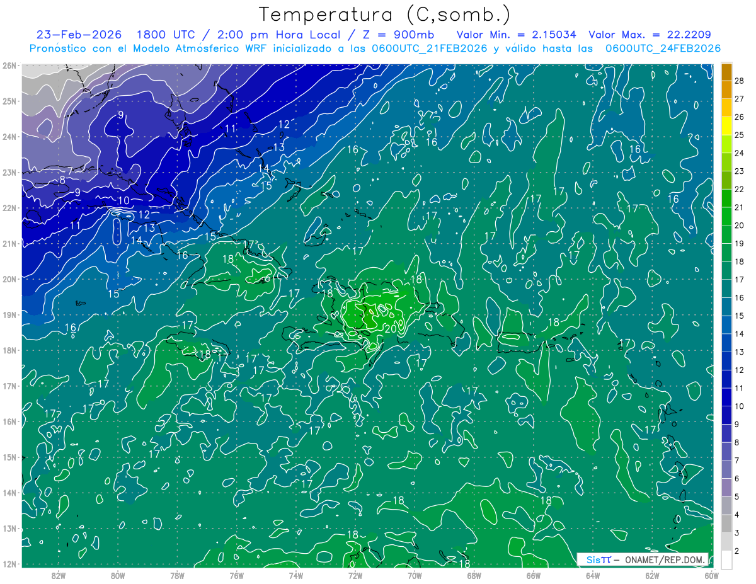
Task: Click the '62W' longitude axis label
Action: click(x=652, y=575)
